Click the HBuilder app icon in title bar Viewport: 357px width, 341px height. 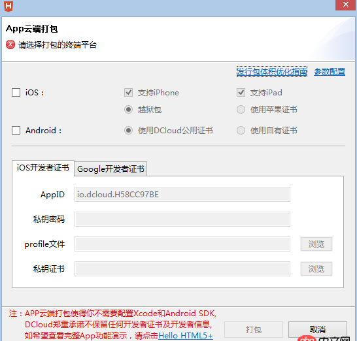(x=8, y=6)
